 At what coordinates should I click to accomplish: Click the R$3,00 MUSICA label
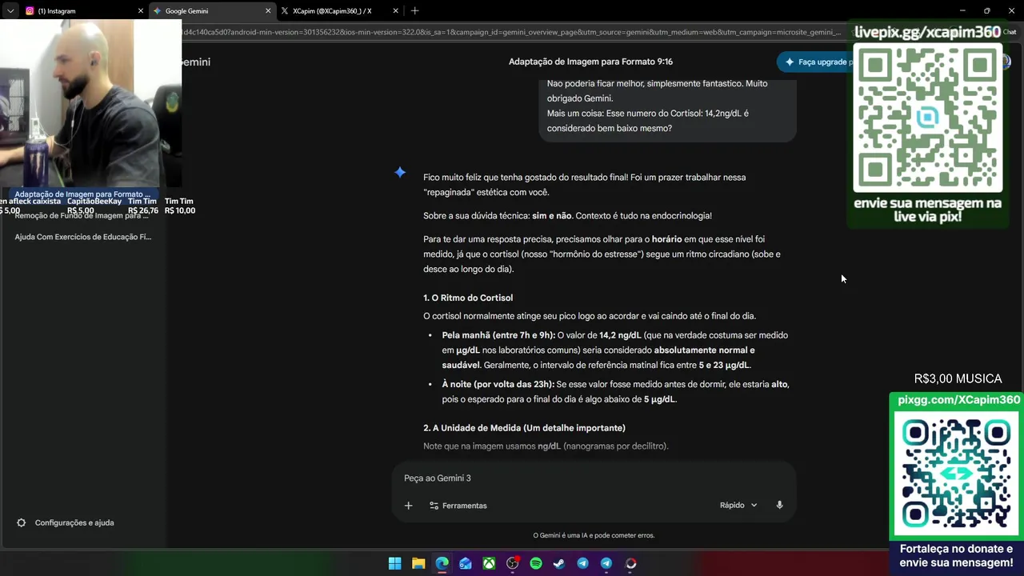(x=958, y=378)
